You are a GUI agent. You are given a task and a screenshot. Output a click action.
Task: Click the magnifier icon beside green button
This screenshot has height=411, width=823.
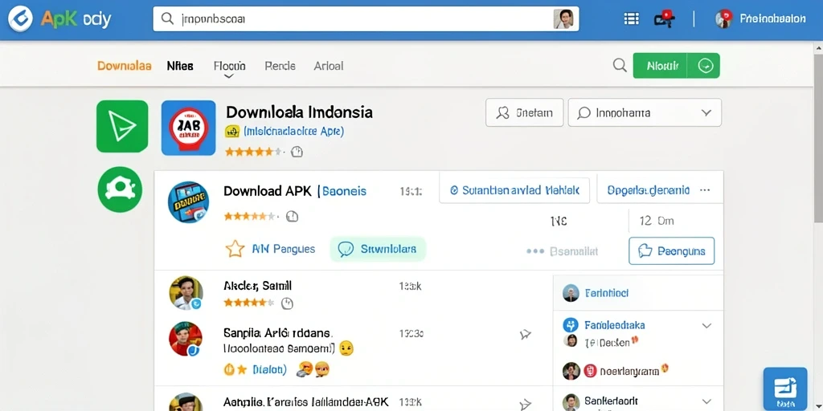click(x=620, y=66)
